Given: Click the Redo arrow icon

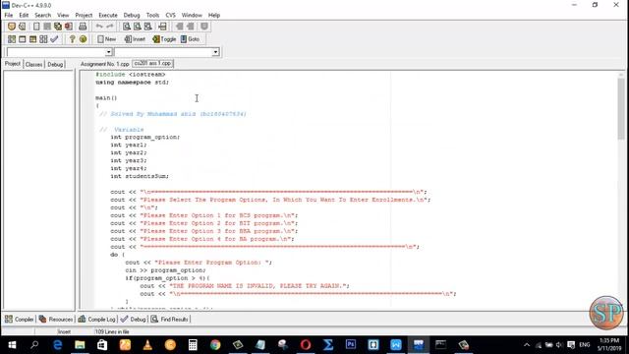Looking at the screenshot, I should click(110, 27).
